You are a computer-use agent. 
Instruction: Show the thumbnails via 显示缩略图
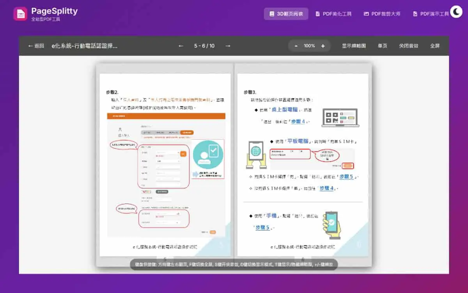[x=354, y=46]
